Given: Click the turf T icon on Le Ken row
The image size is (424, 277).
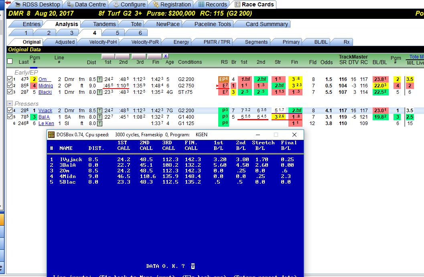Looking at the screenshot, I should [x=100, y=123].
